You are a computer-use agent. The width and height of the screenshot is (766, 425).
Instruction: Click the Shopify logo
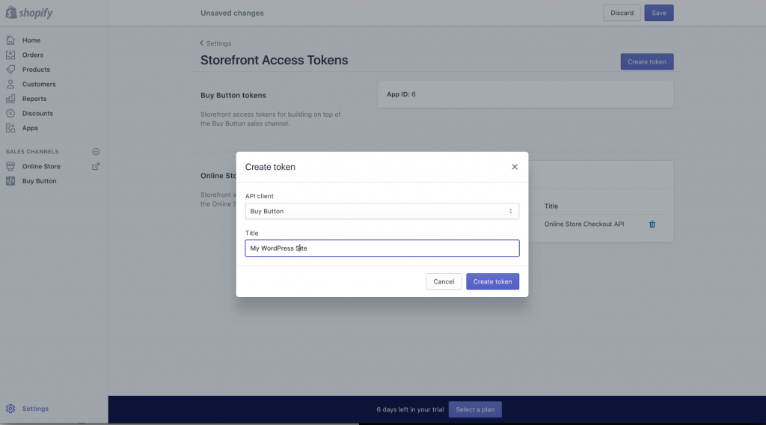coord(29,12)
